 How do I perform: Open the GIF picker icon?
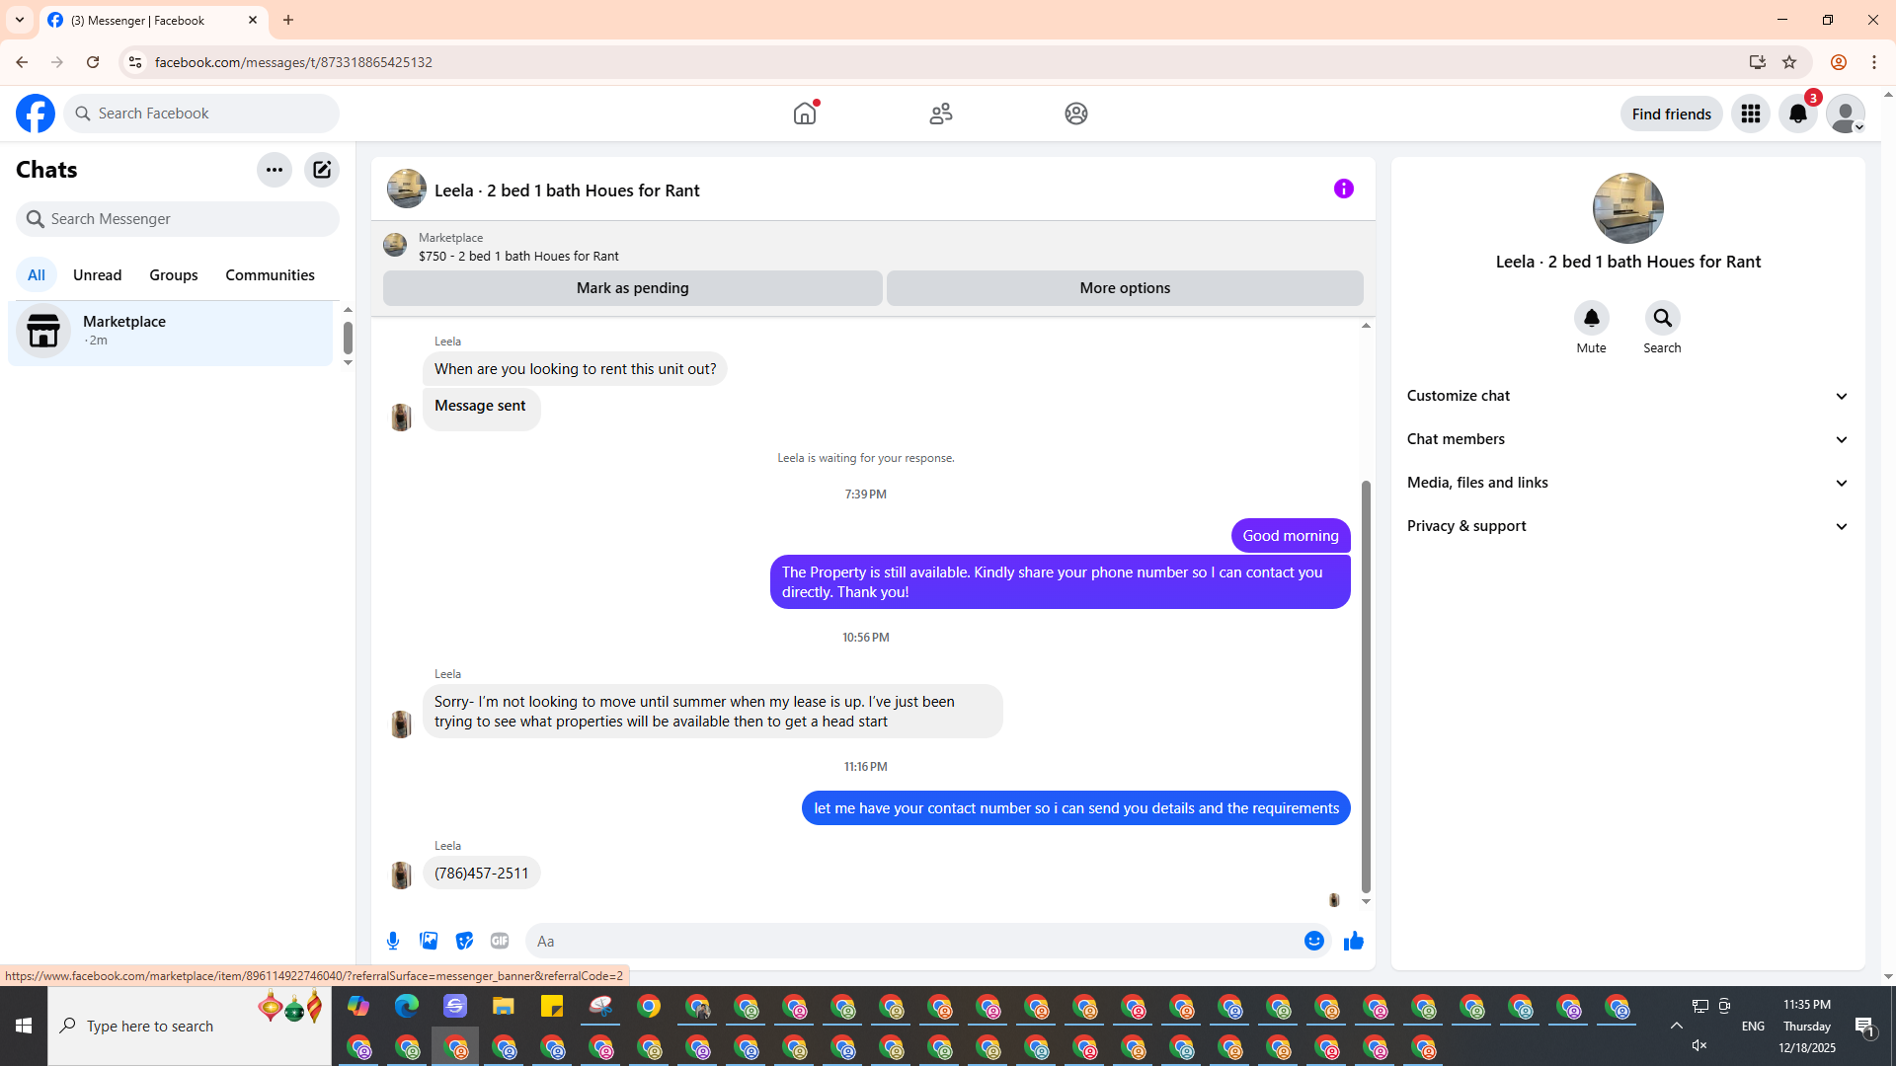tap(500, 941)
